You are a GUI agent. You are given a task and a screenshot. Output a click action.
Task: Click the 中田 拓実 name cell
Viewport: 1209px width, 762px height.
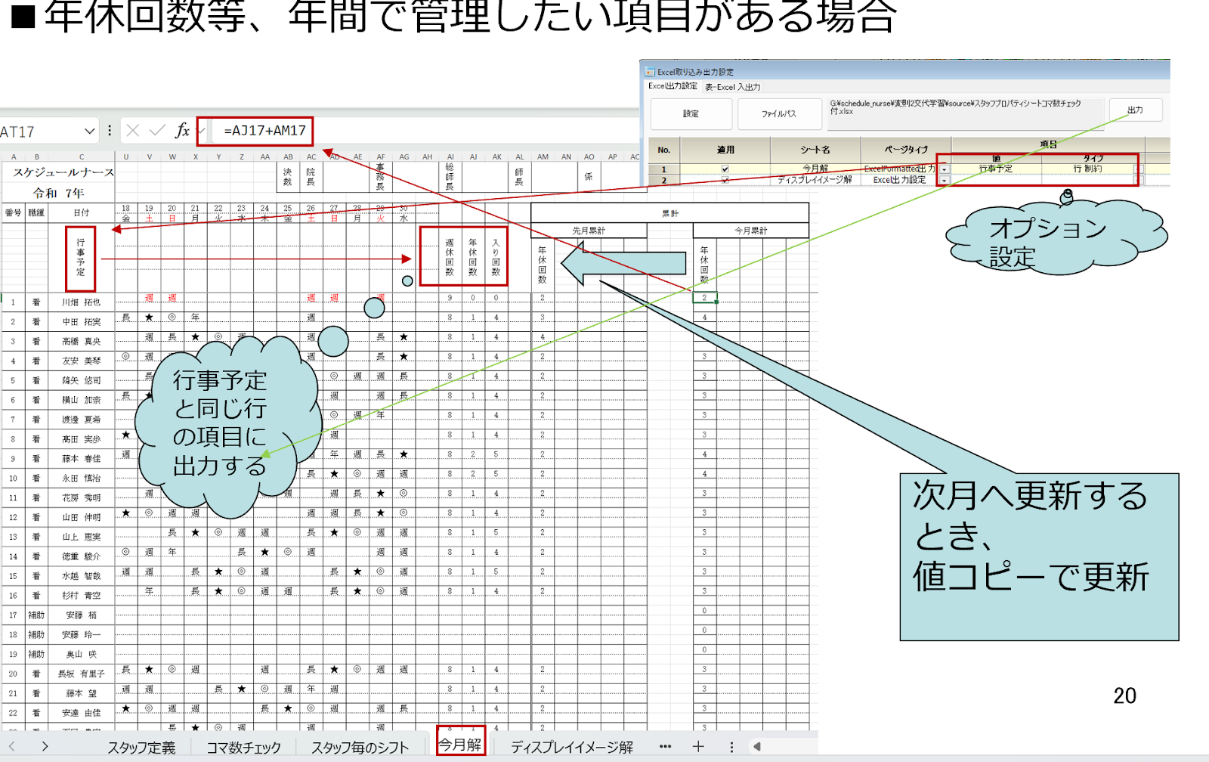coord(82,321)
